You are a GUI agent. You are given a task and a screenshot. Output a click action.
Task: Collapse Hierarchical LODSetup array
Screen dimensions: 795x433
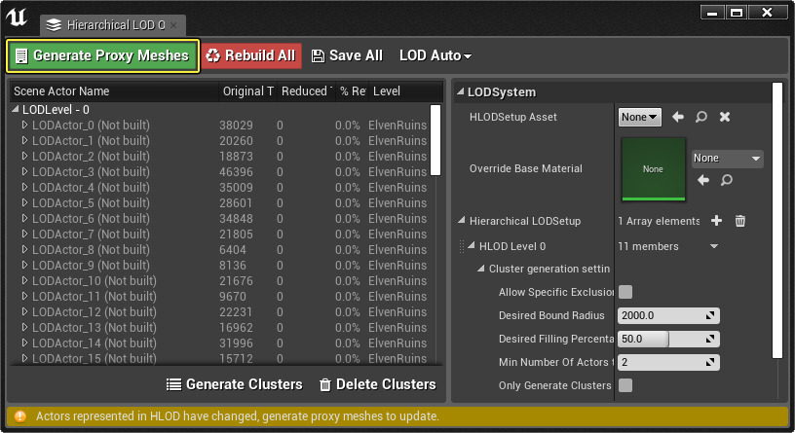[462, 220]
